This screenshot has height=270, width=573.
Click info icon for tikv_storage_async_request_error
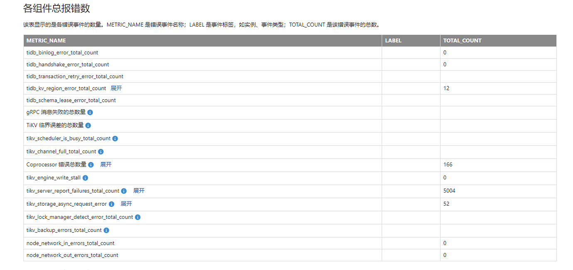(x=111, y=204)
